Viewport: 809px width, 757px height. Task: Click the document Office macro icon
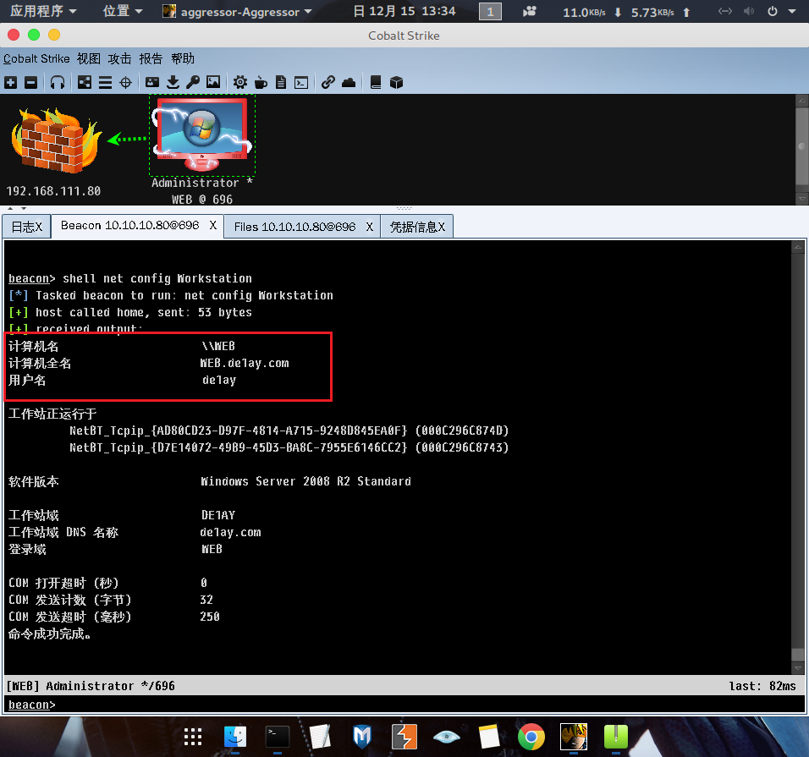[281, 83]
